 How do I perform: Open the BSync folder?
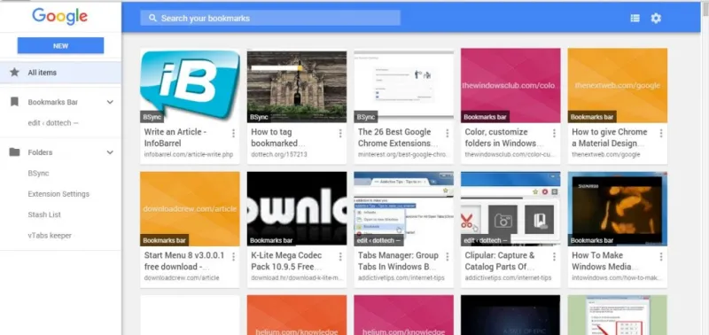(x=38, y=173)
